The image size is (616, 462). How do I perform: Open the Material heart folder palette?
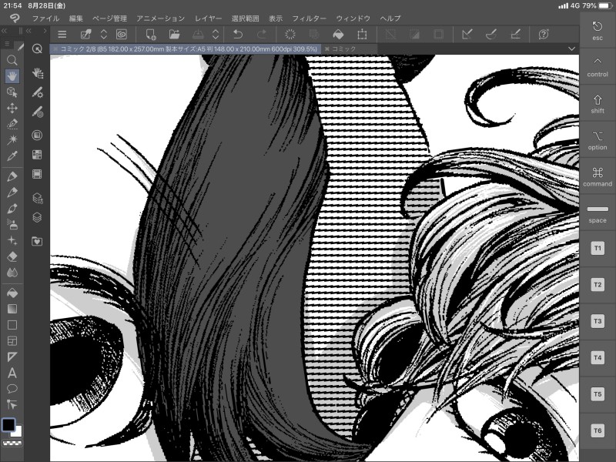pyautogui.click(x=37, y=241)
